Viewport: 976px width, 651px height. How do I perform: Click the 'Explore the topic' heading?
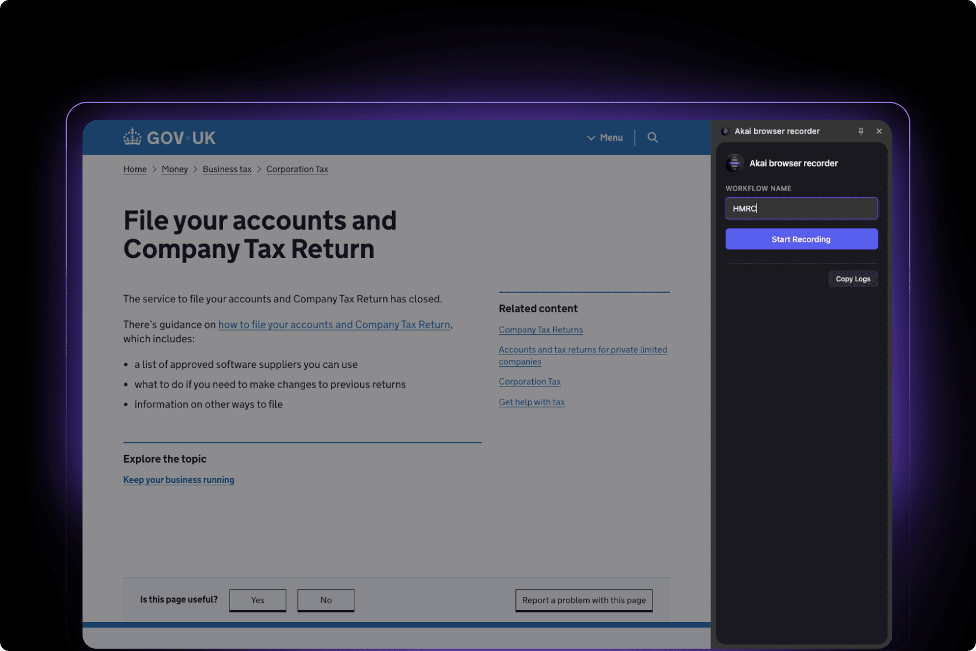pos(165,459)
